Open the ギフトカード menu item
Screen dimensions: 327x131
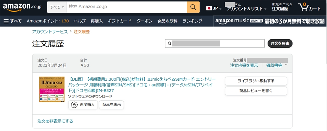119,21
